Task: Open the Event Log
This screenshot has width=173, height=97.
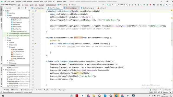Action: point(154,90)
